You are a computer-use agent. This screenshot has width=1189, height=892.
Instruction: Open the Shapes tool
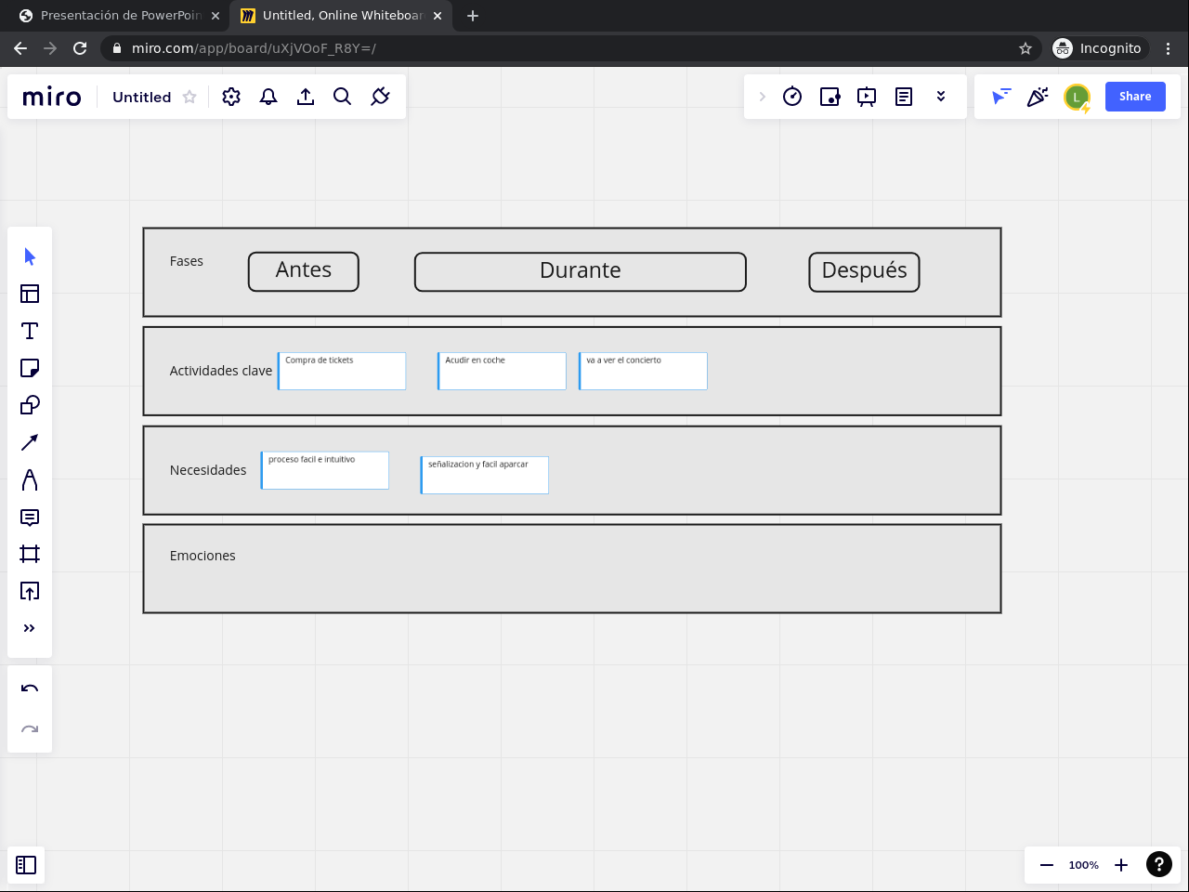(30, 405)
